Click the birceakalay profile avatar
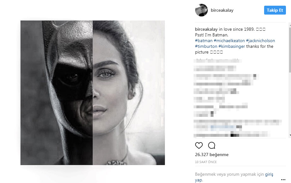 tap(201, 10)
